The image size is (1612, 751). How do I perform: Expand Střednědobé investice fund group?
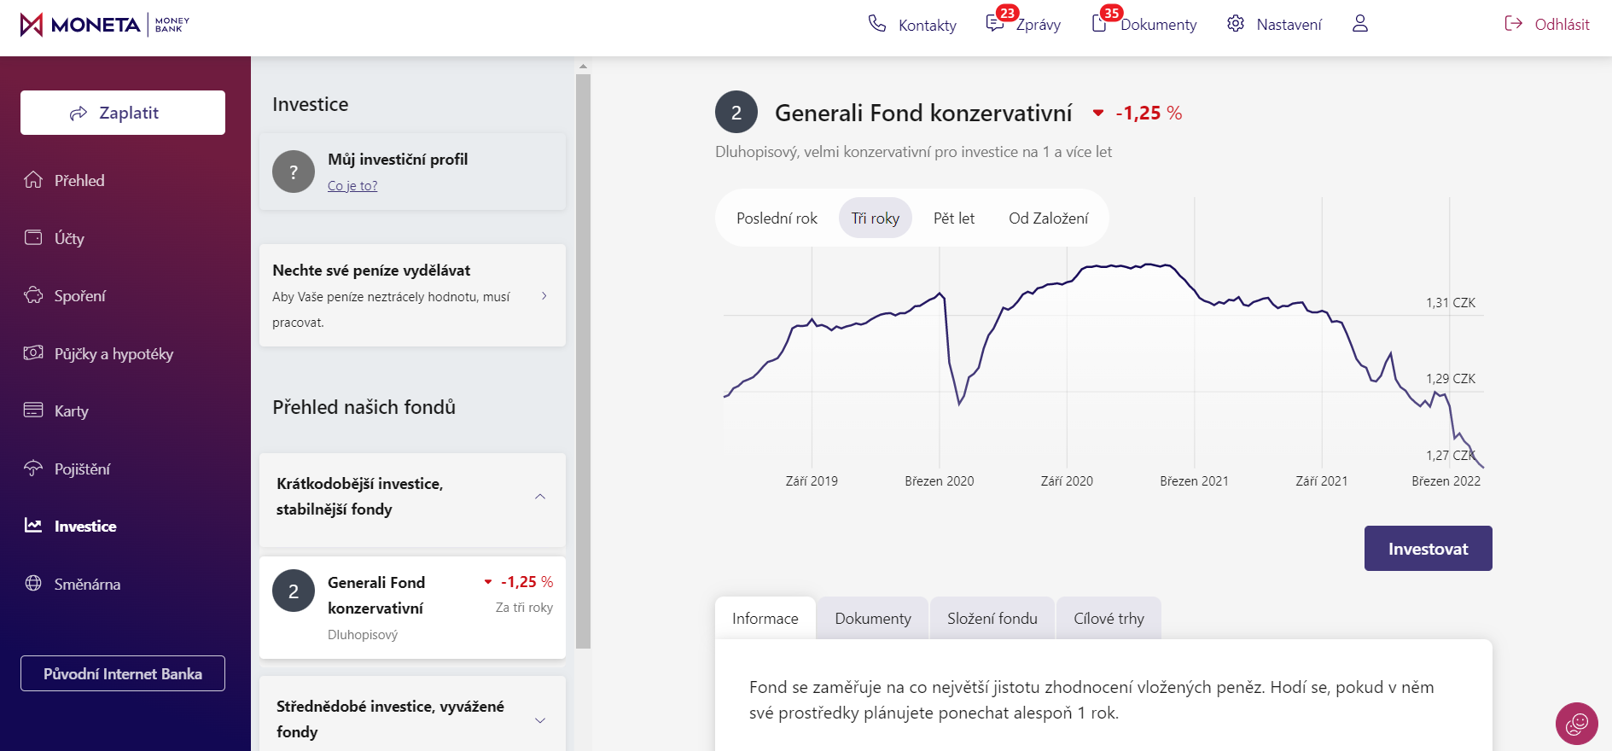(539, 720)
